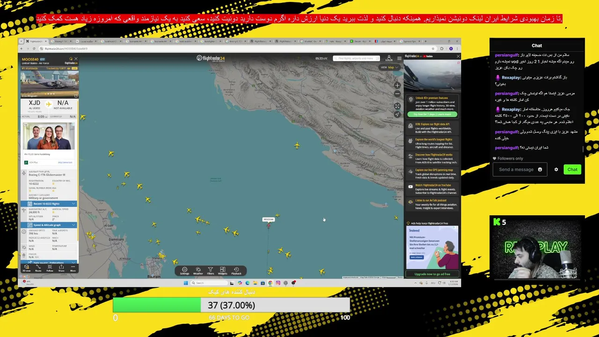The height and width of the screenshot is (337, 599).
Task: Click the Indeed advertisement banner
Action: click(x=432, y=247)
